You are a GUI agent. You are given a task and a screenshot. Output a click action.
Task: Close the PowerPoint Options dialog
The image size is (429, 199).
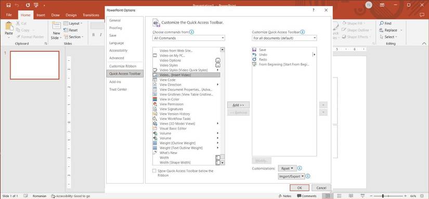coord(326,10)
